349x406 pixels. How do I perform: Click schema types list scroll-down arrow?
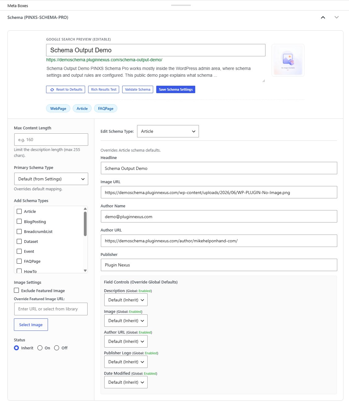tap(85, 270)
